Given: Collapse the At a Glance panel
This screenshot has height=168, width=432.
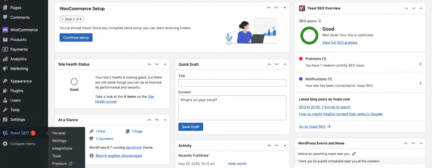Looking at the screenshot, I should coord(165,120).
